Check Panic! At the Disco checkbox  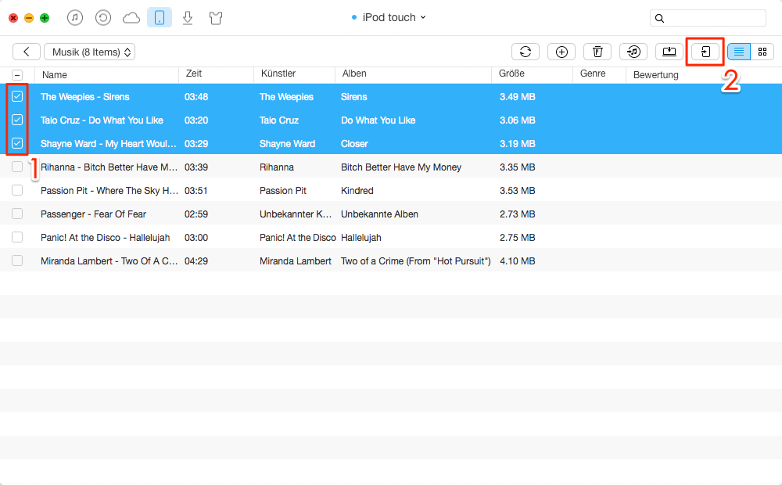click(17, 237)
